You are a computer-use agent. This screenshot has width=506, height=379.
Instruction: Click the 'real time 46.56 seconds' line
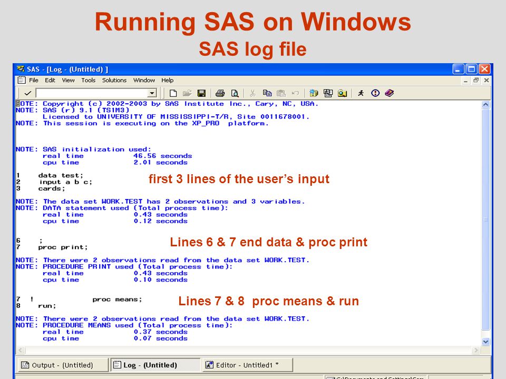coord(117,156)
